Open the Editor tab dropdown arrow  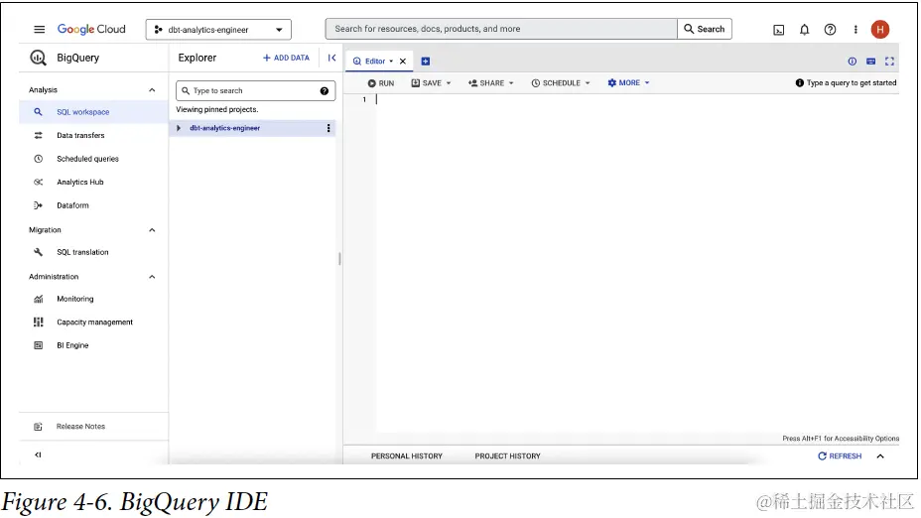click(391, 62)
